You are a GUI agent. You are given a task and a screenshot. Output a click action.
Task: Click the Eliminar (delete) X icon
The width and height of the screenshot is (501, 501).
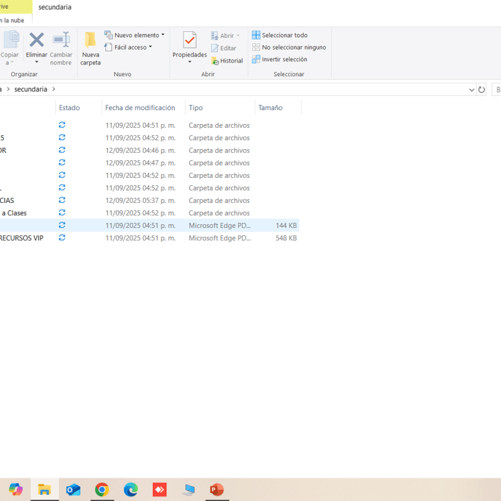click(36, 40)
